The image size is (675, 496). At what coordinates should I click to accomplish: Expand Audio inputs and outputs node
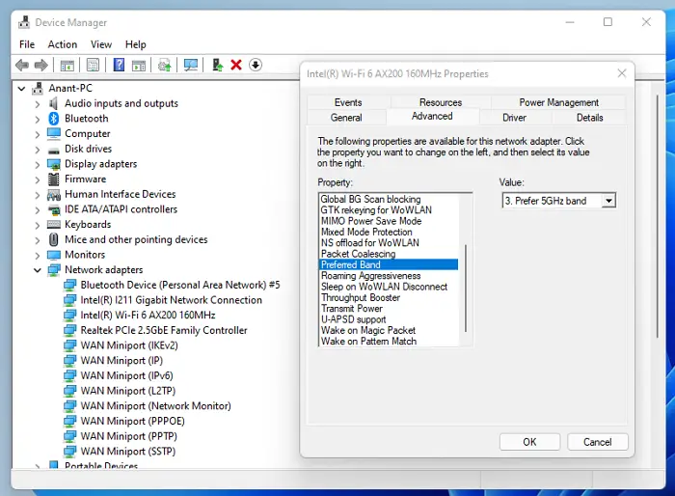[38, 104]
